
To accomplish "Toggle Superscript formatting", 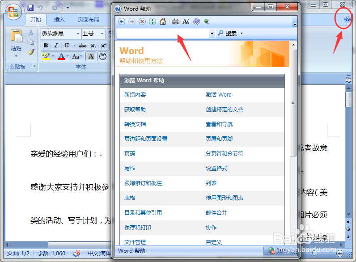I will 103,46.
